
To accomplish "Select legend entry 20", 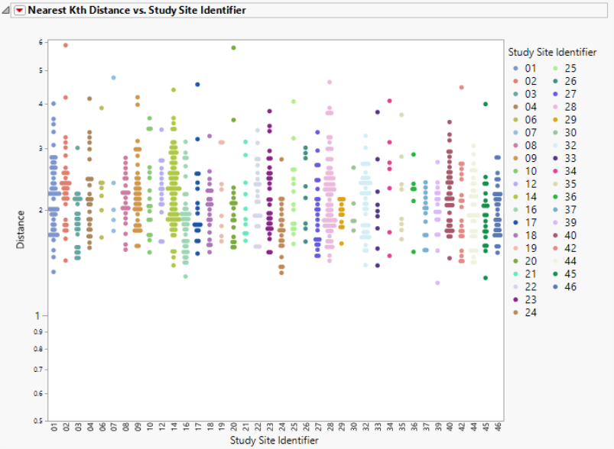I will pyautogui.click(x=525, y=261).
